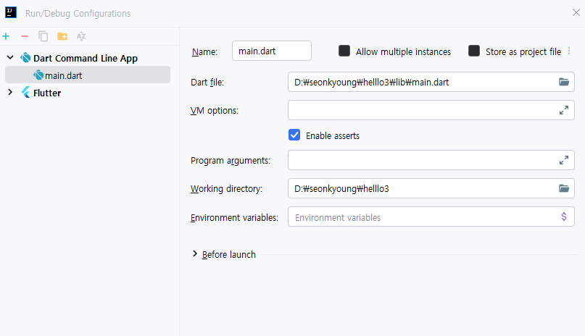The image size is (585, 336).
Task: Create a new configuration folder
Action: 62,36
